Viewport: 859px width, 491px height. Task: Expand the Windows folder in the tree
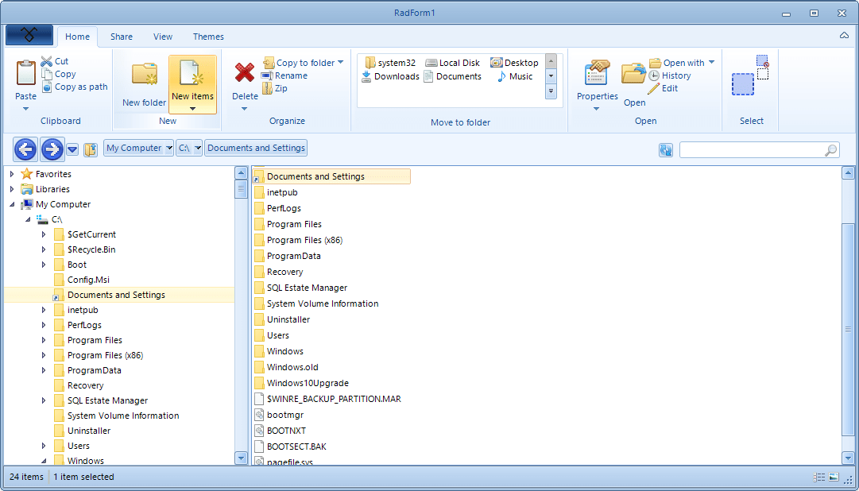(42, 460)
